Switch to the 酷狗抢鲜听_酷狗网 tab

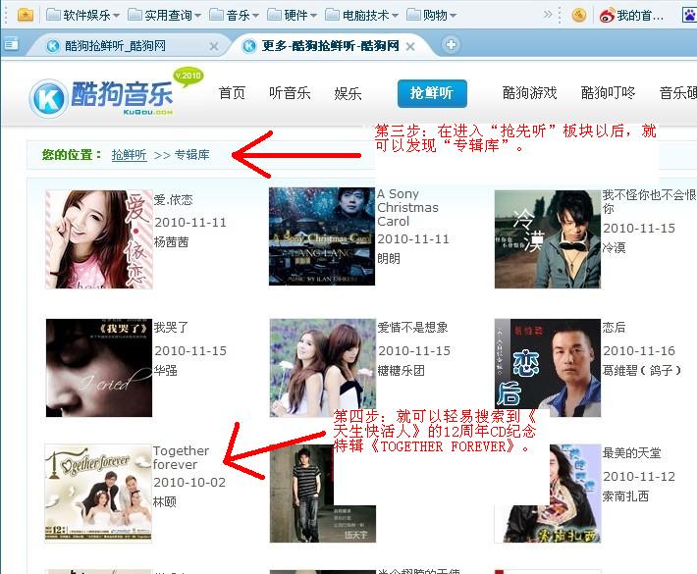[116, 46]
